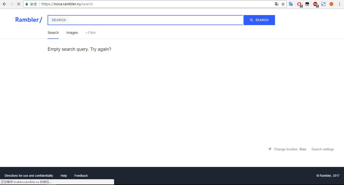344x185 pixels.
Task: Click the Change location arrow icon
Action: (x=269, y=149)
